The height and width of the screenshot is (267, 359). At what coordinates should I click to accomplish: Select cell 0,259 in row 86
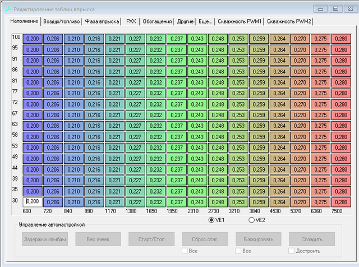pos(259,72)
